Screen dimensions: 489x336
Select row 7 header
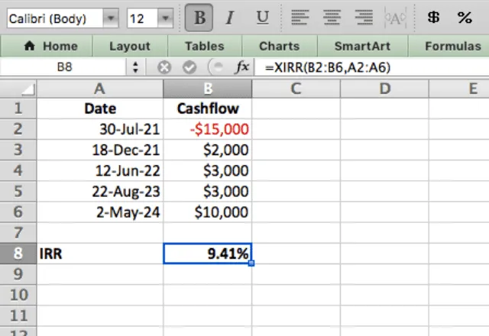pos(18,233)
